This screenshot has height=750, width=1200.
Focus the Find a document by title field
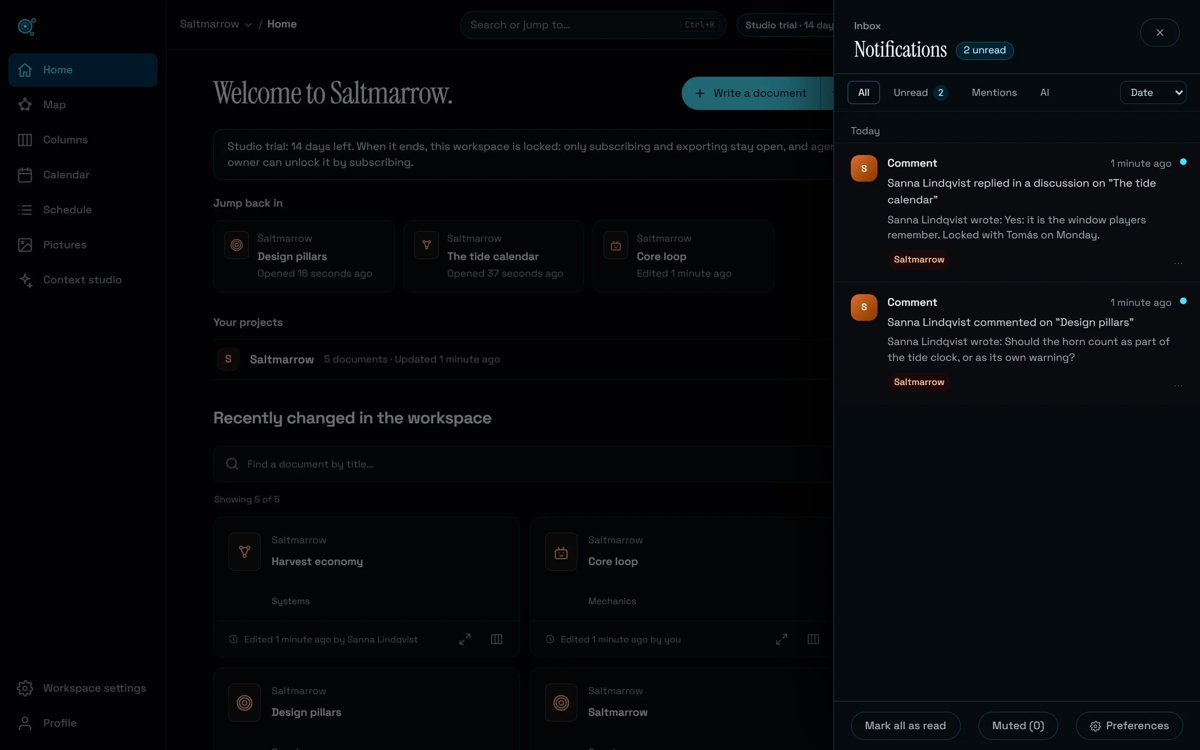point(524,464)
